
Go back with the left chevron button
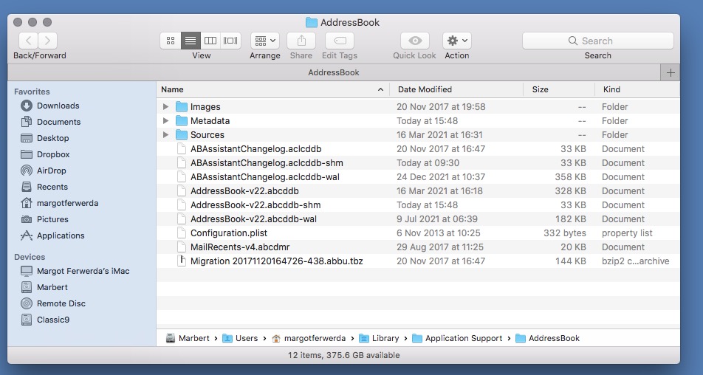[x=28, y=41]
